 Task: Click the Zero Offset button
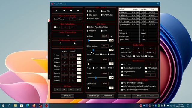(108, 96)
